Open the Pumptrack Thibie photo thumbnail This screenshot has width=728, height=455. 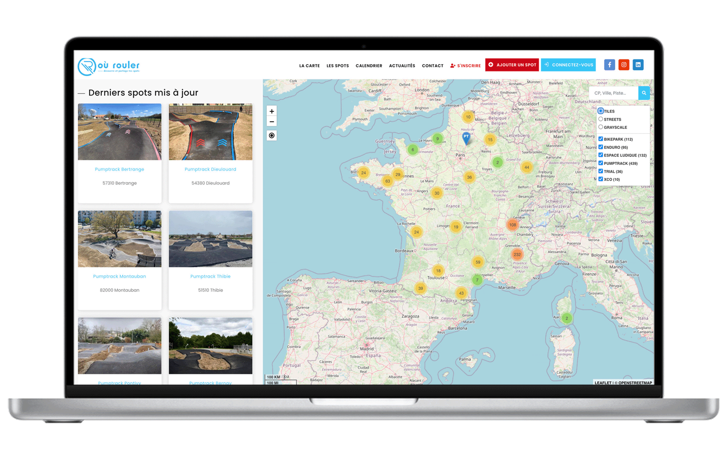tap(210, 238)
